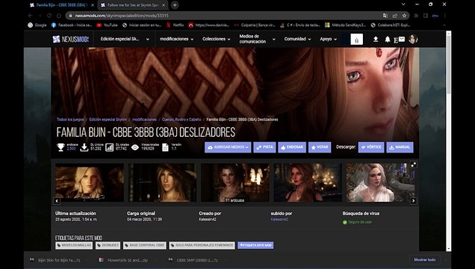The height and width of the screenshot is (269, 475).
Task: Show next gallery images
Action: coord(414,201)
